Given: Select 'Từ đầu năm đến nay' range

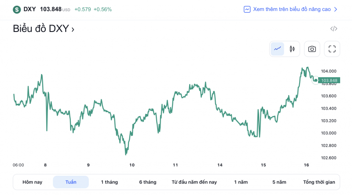Looking at the screenshot, I should pos(194,182).
